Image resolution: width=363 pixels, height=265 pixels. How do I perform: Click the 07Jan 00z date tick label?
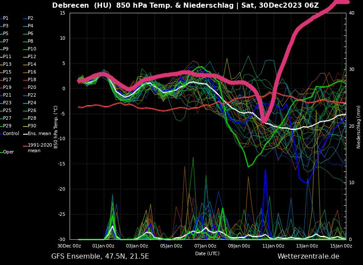pos(205,246)
